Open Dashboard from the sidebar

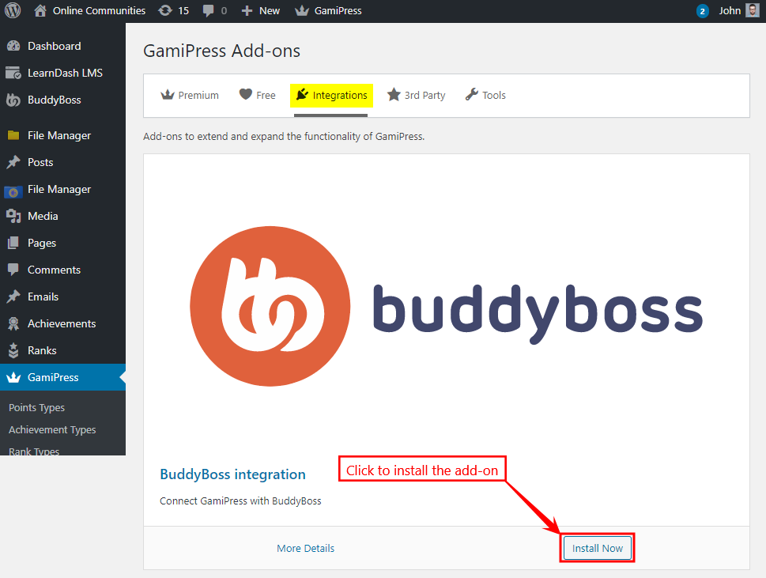point(54,46)
